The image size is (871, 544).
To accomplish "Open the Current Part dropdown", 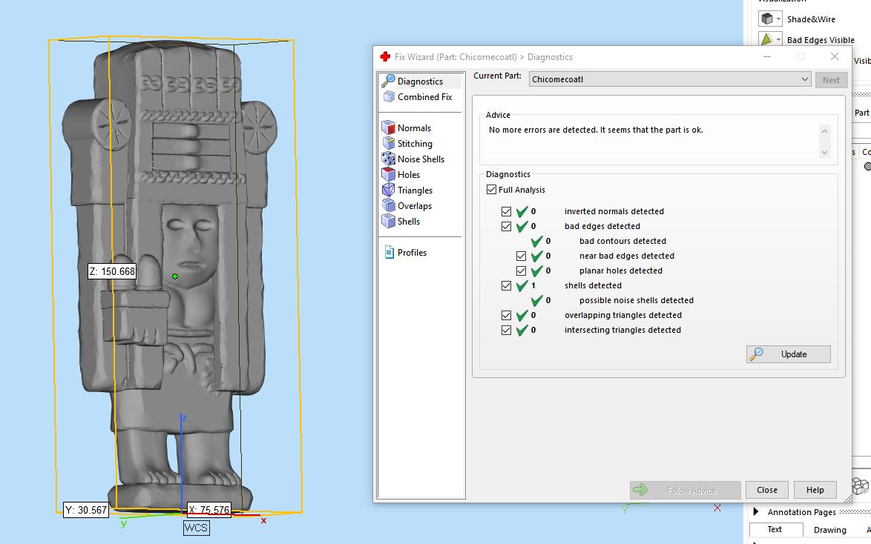I will pyautogui.click(x=670, y=79).
